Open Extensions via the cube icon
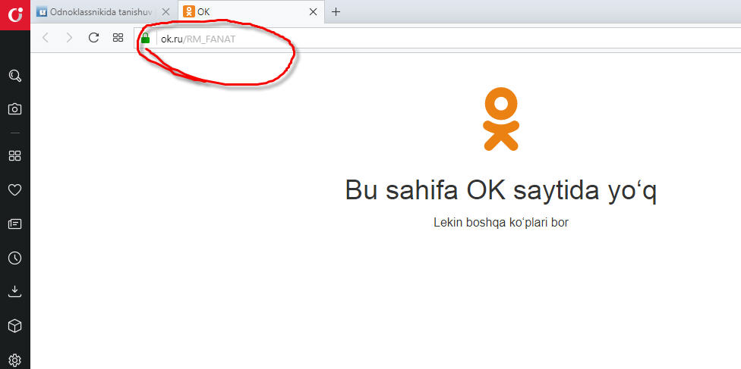This screenshot has height=369, width=741. point(14,326)
